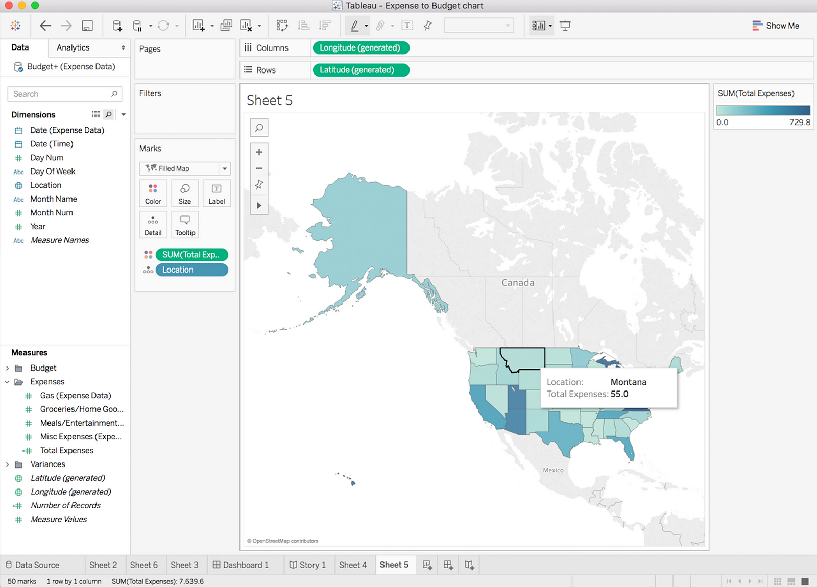The width and height of the screenshot is (817, 587).
Task: Sort descending using the toolbar icon
Action: tap(325, 26)
